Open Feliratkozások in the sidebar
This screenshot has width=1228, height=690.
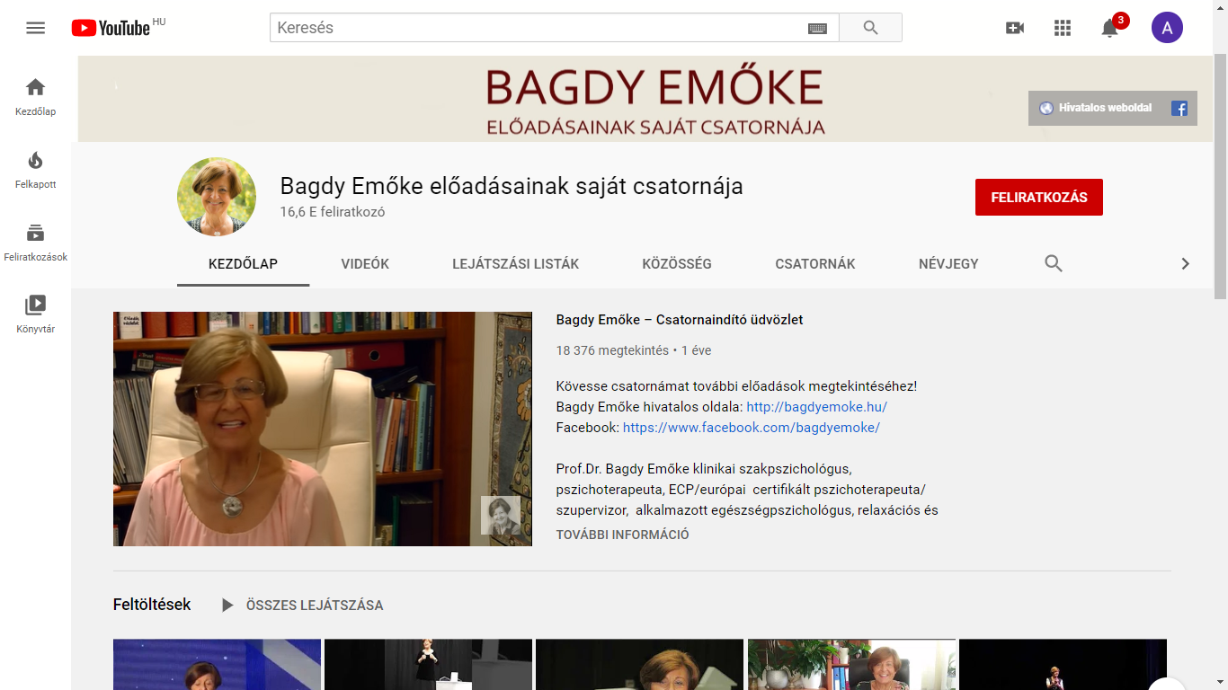pyautogui.click(x=35, y=243)
